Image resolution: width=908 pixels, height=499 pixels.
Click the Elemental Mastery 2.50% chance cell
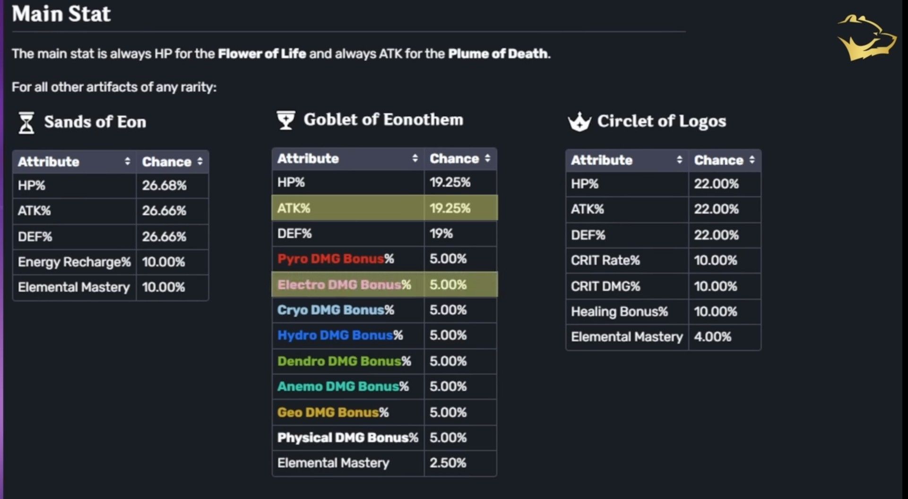pos(448,463)
